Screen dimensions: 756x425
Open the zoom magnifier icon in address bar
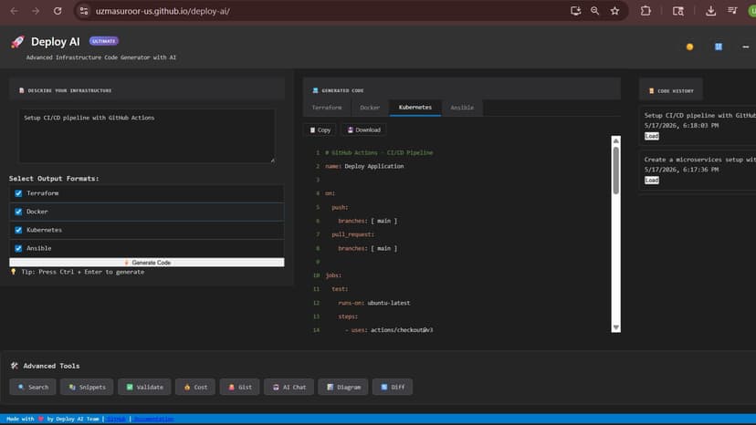(x=595, y=11)
